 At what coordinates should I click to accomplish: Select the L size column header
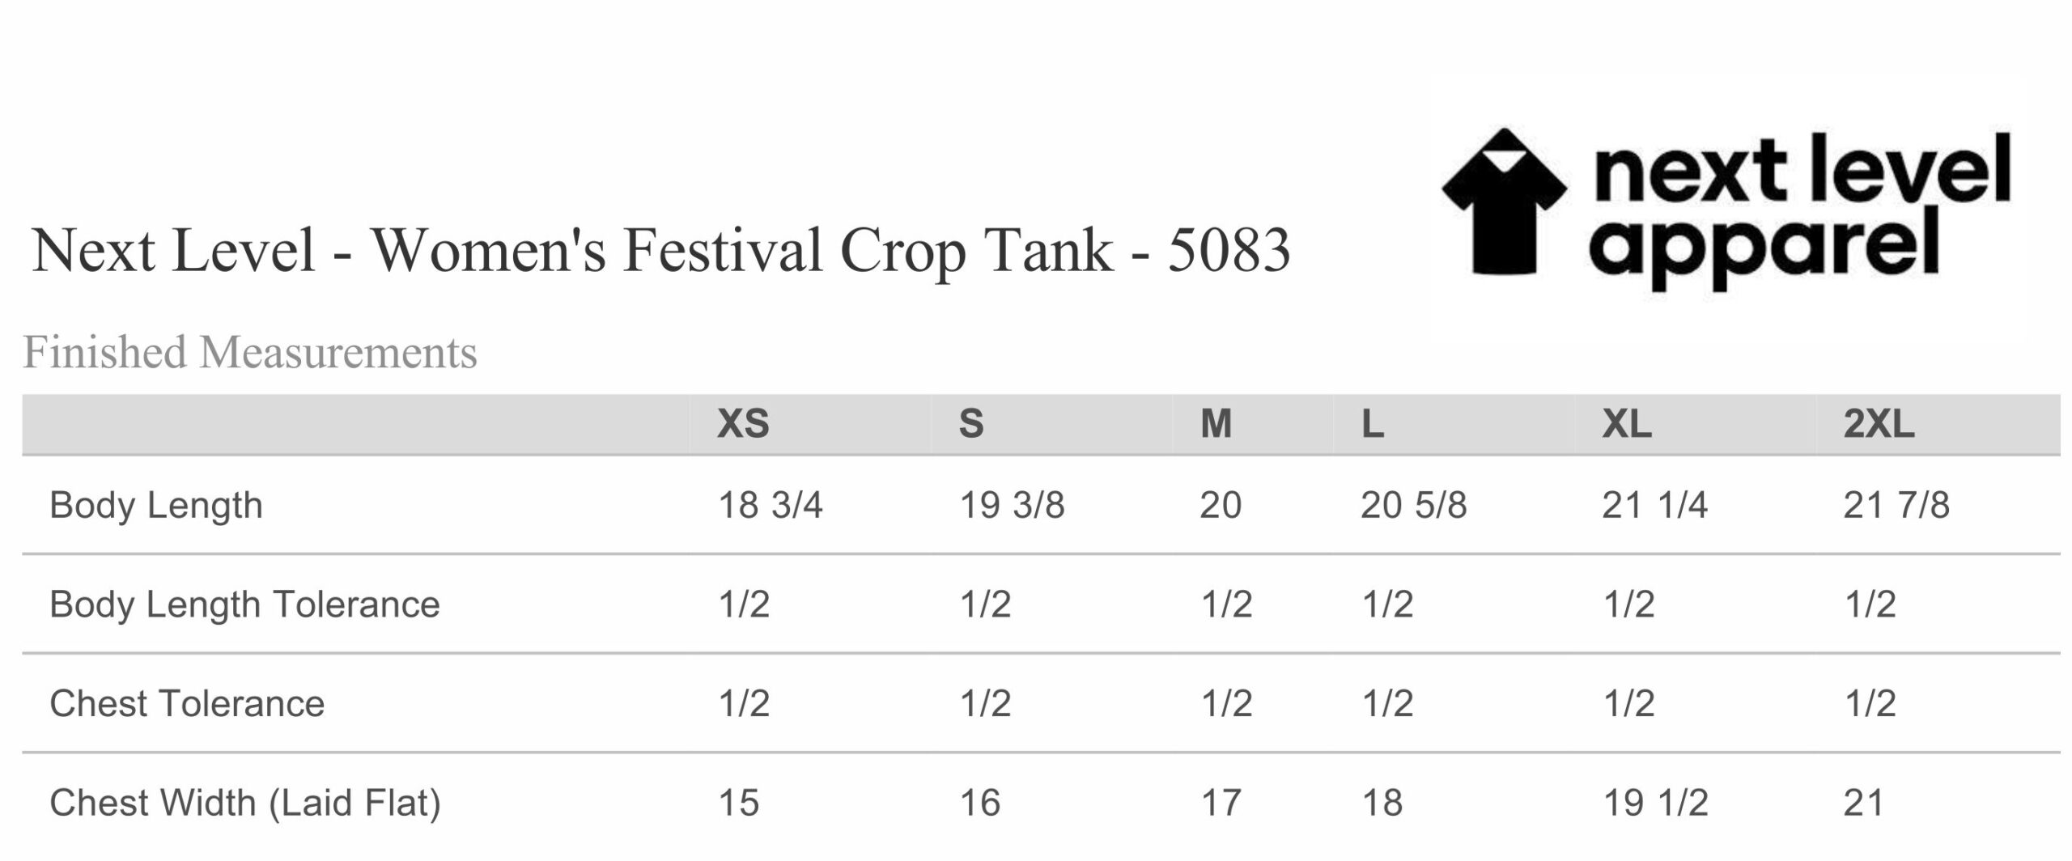pos(1372,424)
